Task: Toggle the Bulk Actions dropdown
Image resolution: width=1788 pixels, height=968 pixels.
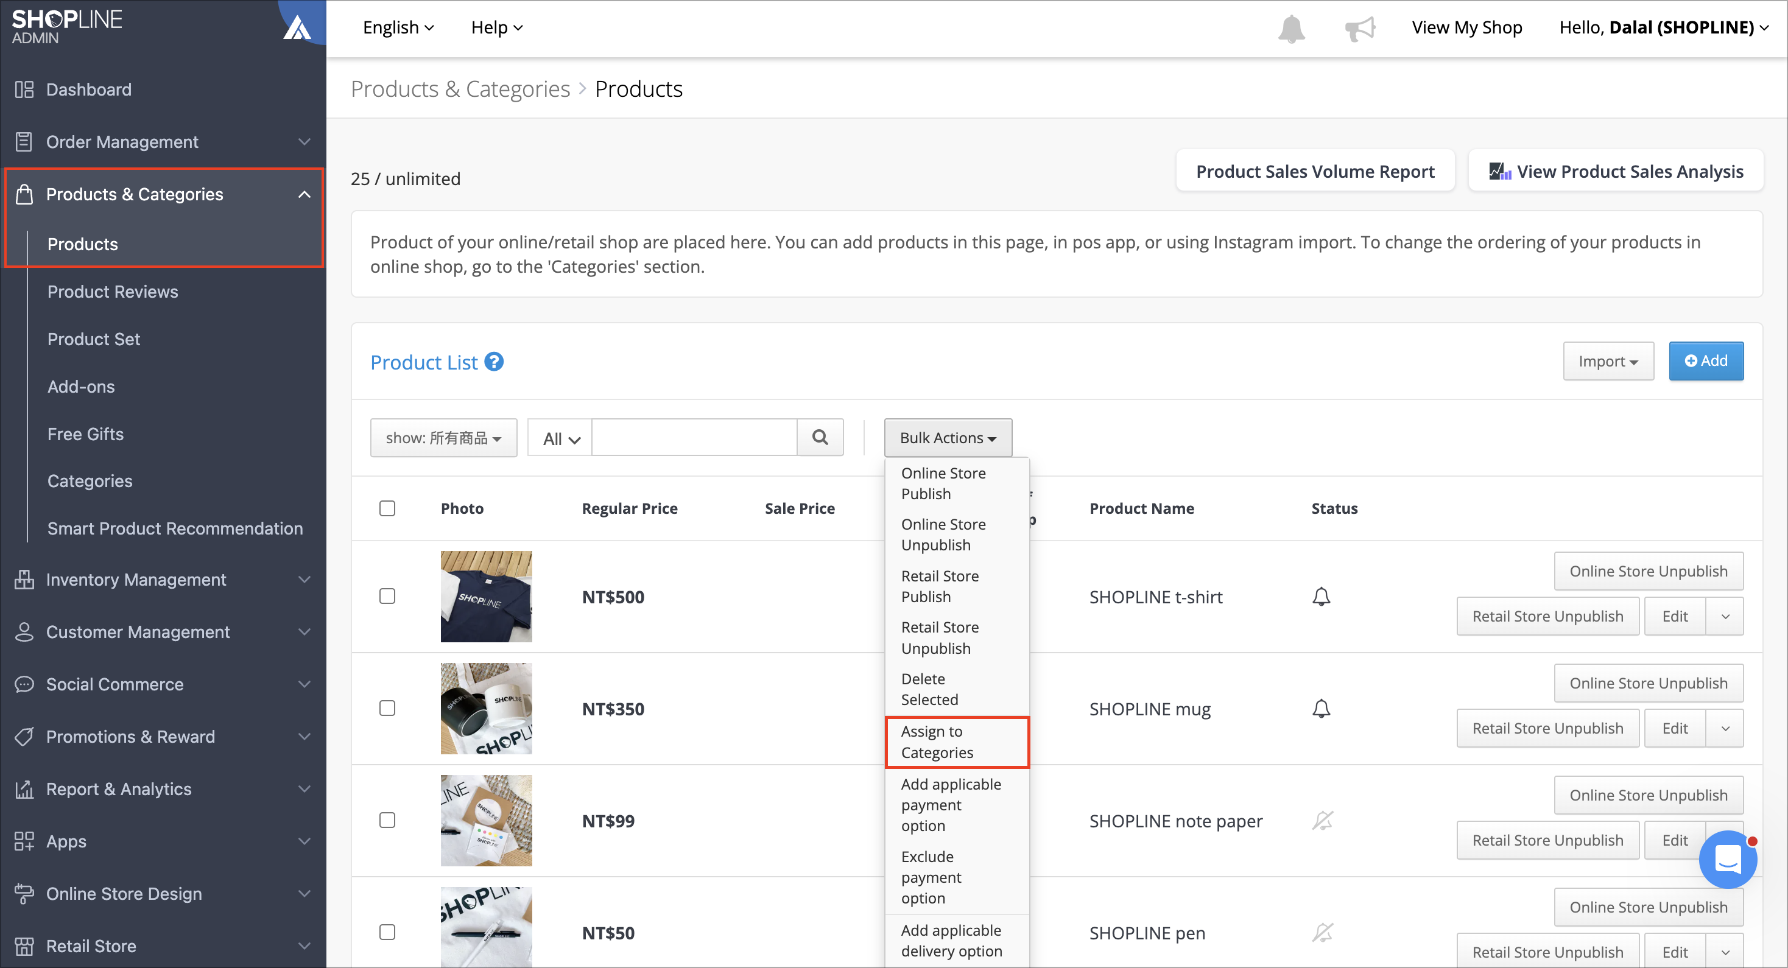Action: tap(948, 438)
